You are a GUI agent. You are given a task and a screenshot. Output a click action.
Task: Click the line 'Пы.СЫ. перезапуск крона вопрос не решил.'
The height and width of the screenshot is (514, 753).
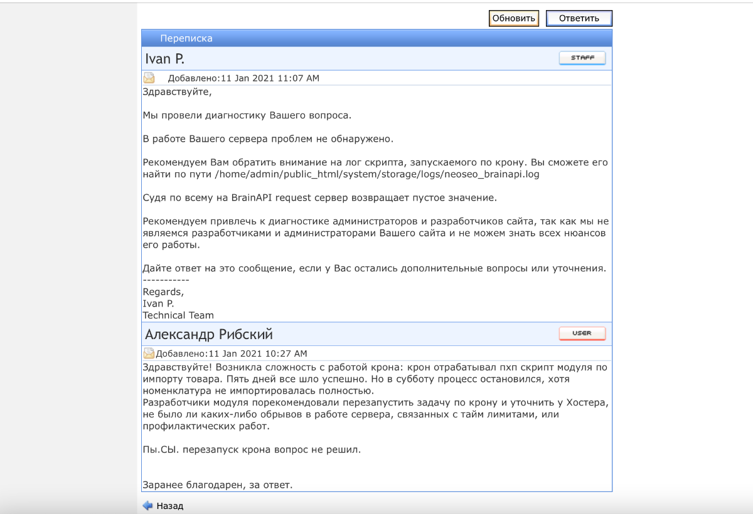(x=252, y=449)
